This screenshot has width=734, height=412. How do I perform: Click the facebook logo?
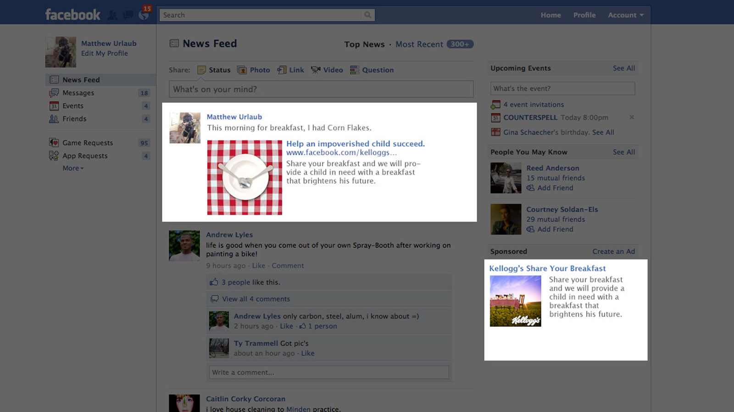(72, 15)
